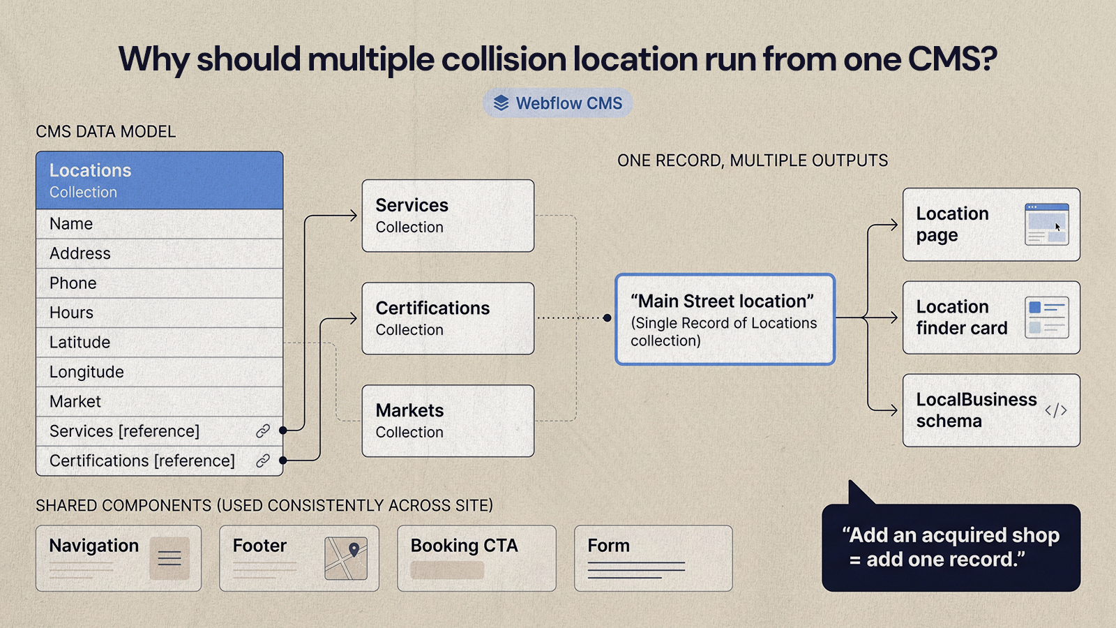Select the Phone field row
This screenshot has height=628, width=1116.
(160, 283)
